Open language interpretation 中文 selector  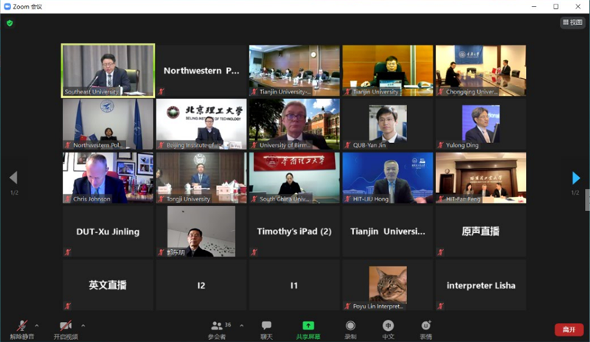pyautogui.click(x=388, y=329)
